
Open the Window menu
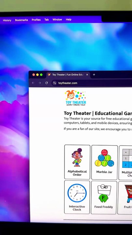point(57,20)
